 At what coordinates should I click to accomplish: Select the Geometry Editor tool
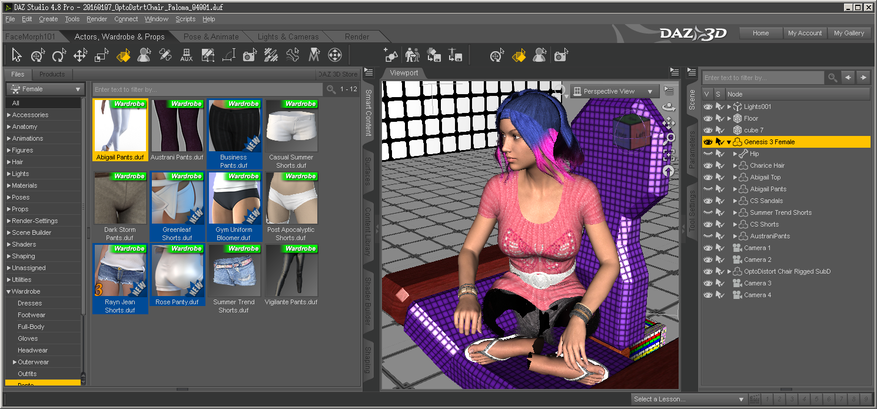point(208,55)
